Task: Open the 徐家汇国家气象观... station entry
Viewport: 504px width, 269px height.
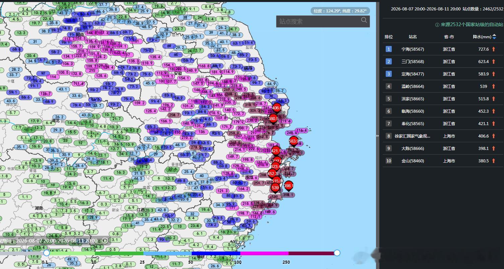Action: coord(413,136)
